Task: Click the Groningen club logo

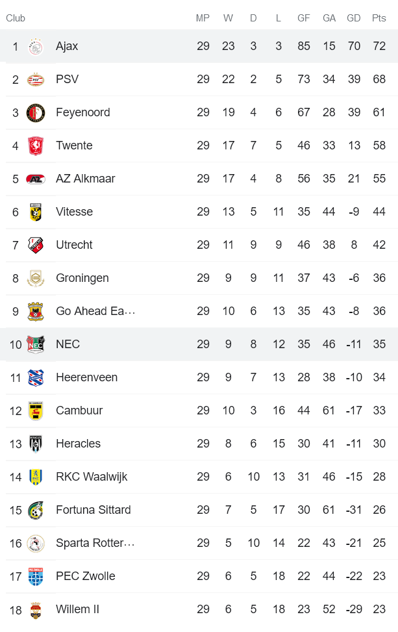Action: pos(36,279)
